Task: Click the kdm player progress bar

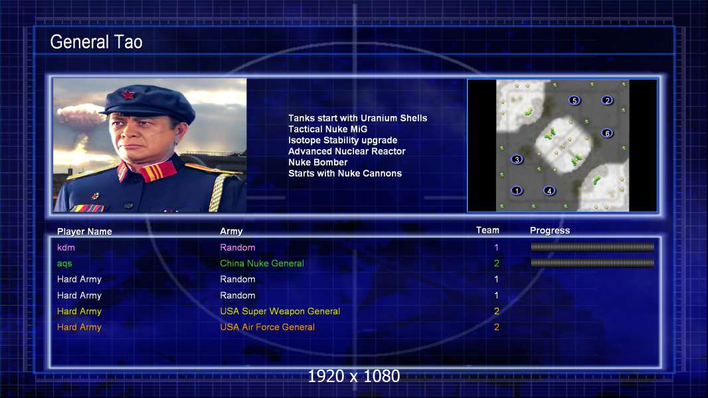Action: (x=592, y=247)
